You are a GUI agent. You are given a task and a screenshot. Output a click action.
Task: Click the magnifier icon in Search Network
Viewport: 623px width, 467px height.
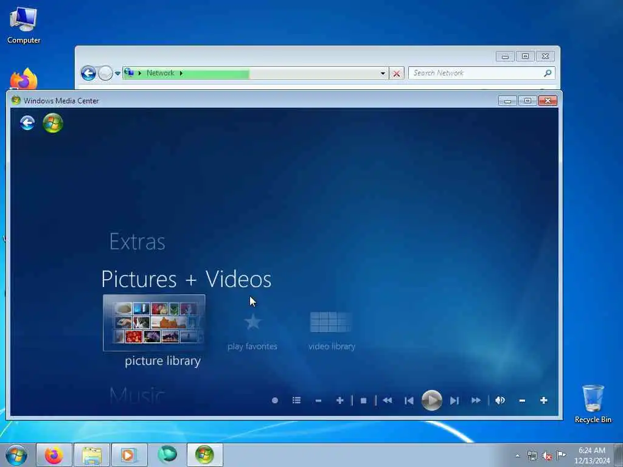point(548,73)
